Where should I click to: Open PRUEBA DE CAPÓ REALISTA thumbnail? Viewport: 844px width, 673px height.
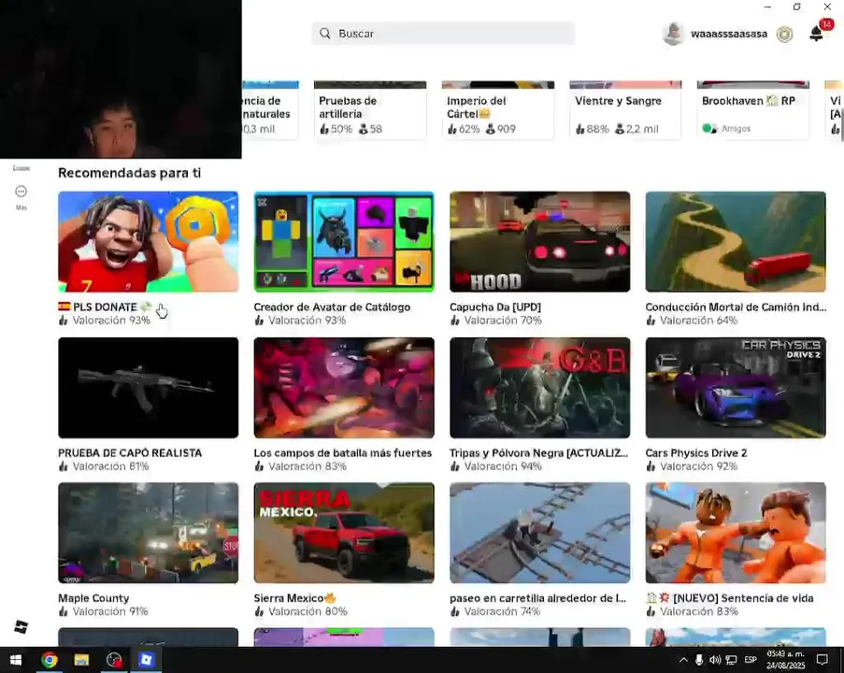[x=148, y=388]
